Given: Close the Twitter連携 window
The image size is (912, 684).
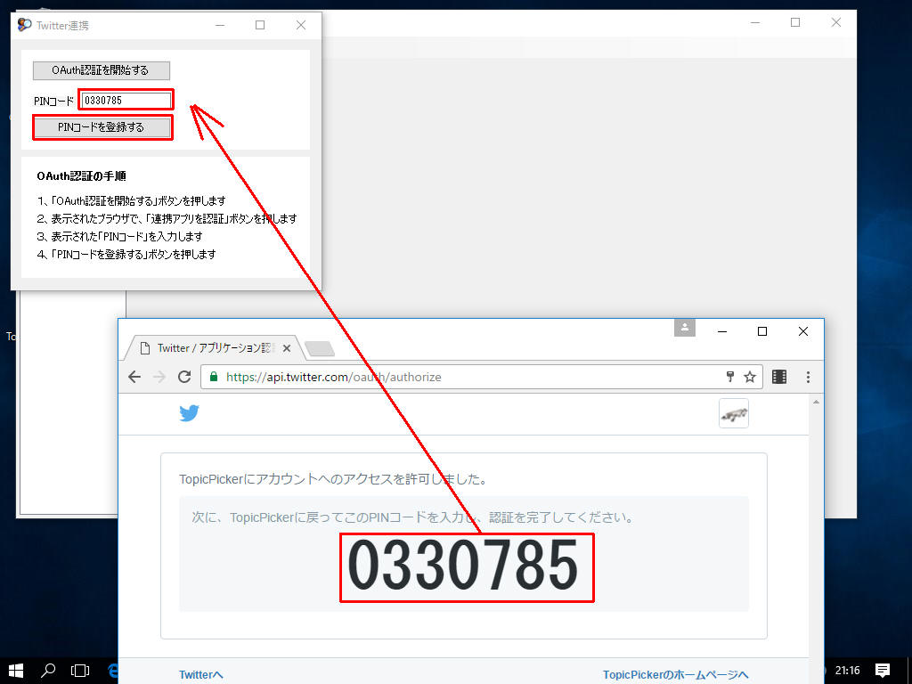Looking at the screenshot, I should click(301, 25).
